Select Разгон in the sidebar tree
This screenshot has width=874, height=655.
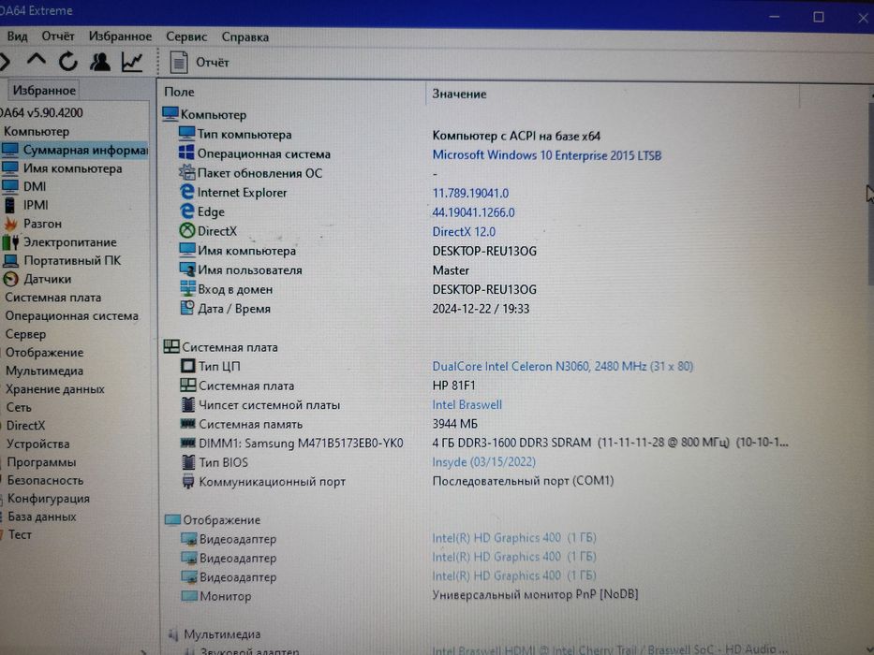coord(33,224)
